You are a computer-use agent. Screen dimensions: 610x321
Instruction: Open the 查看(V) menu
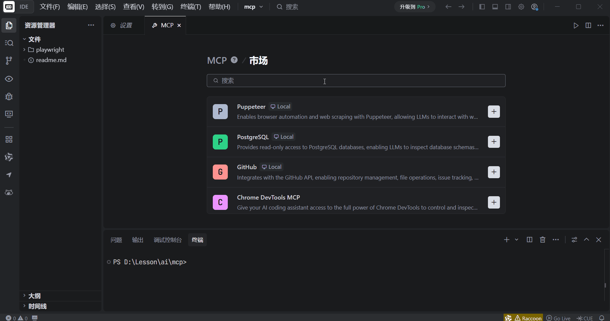coord(134,7)
